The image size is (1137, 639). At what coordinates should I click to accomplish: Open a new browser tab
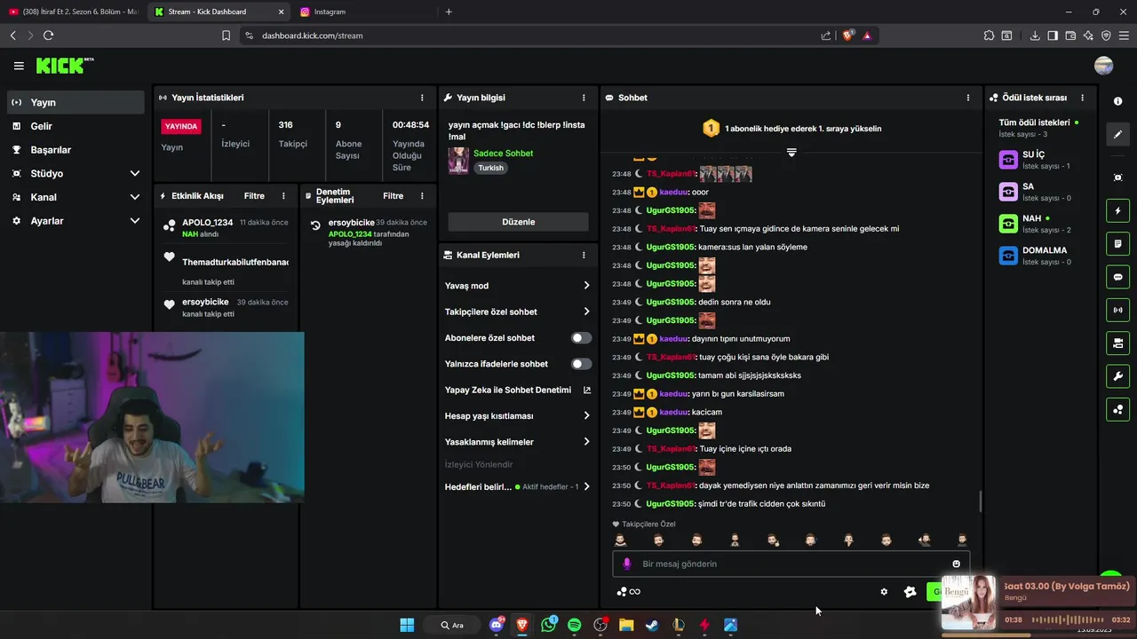(x=449, y=12)
